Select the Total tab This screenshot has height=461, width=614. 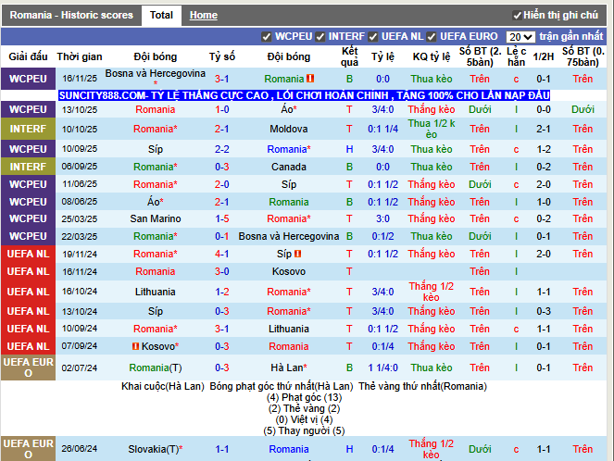(x=161, y=15)
